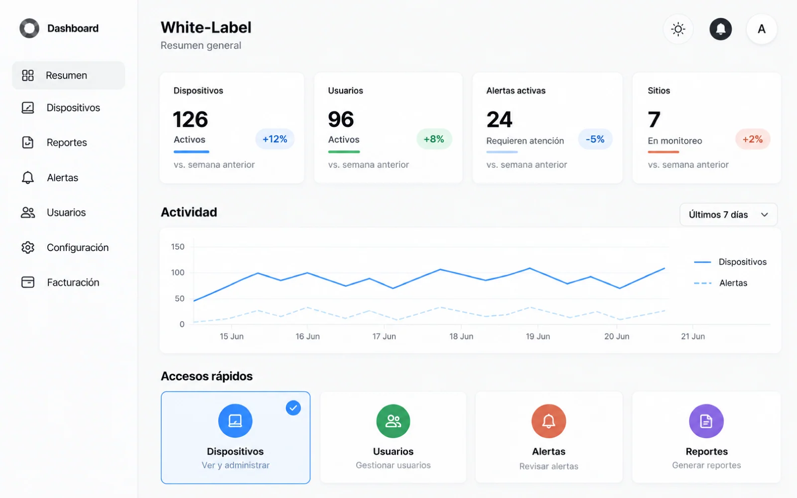Open the Resumen menu item
Image resolution: width=797 pixels, height=498 pixels.
[x=69, y=75]
